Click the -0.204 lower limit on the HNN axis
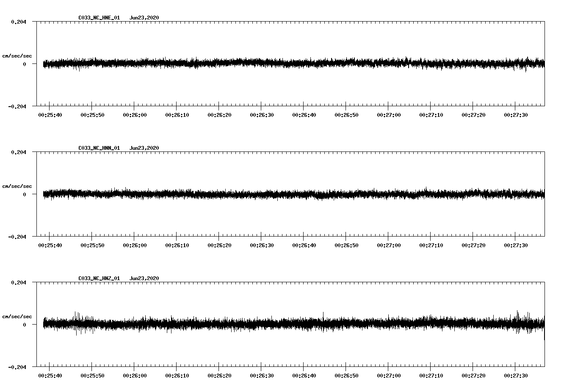The width and height of the screenshot is (575, 391). [17, 237]
